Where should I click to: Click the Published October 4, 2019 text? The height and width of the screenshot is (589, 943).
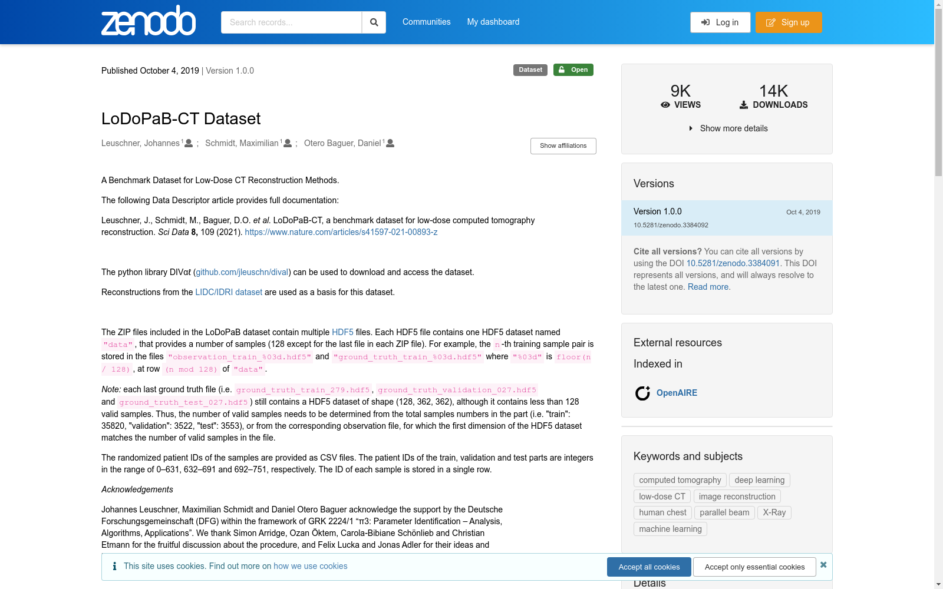click(150, 71)
